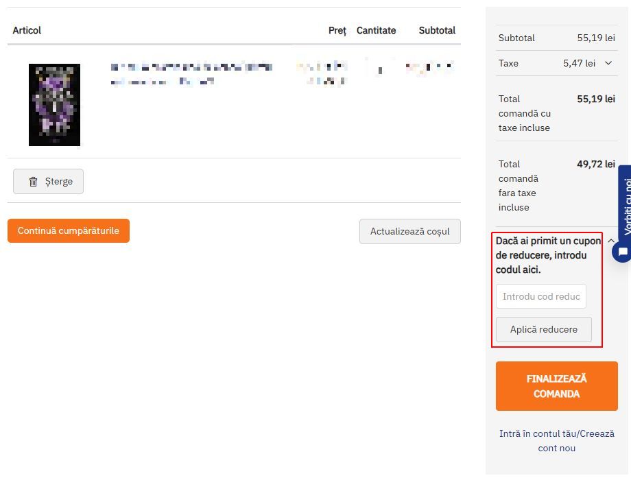Open the Vorbiți cu noi side tab
The width and height of the screenshot is (631, 478).
(x=626, y=205)
